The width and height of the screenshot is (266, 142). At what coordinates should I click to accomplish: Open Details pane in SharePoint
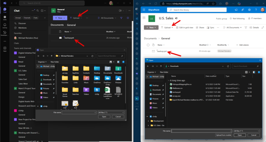pos(254,27)
